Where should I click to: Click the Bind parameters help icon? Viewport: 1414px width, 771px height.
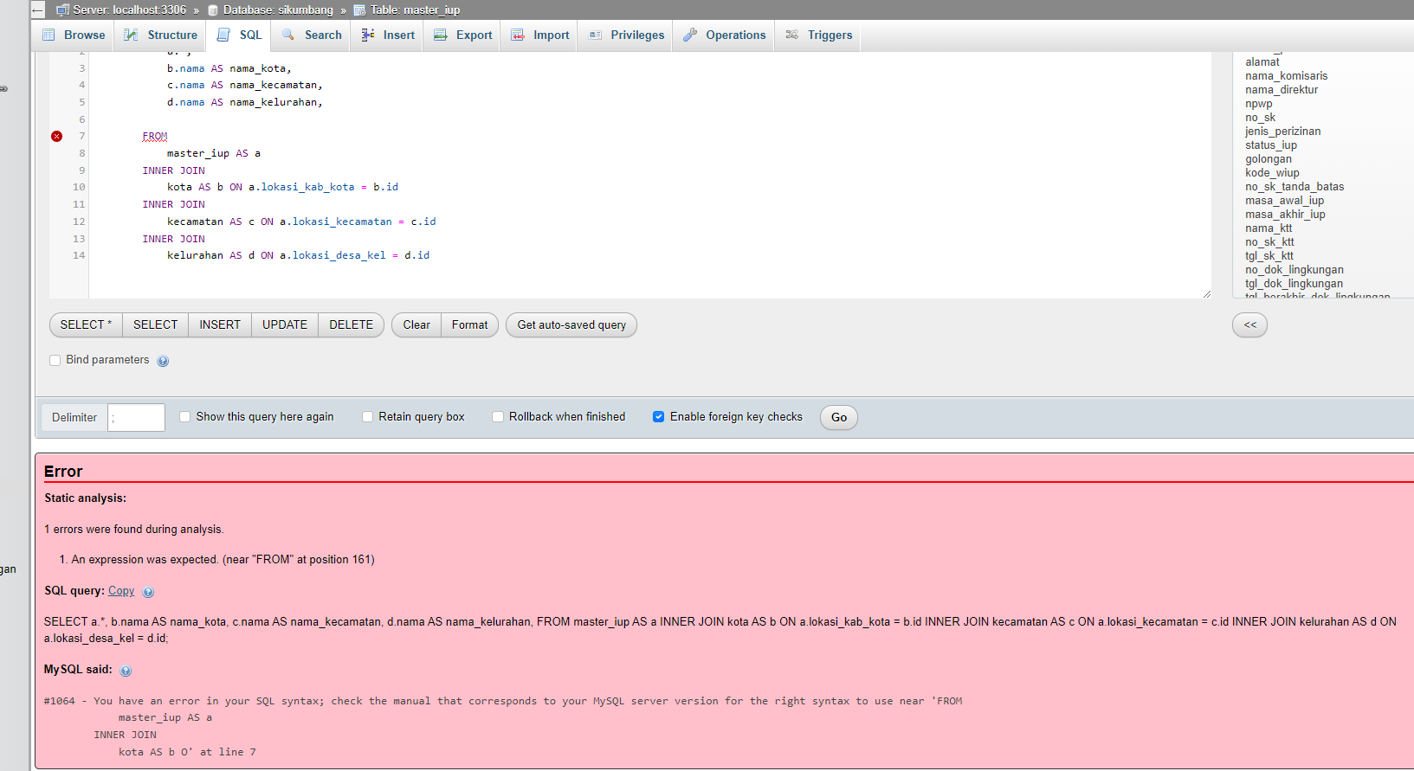(163, 361)
